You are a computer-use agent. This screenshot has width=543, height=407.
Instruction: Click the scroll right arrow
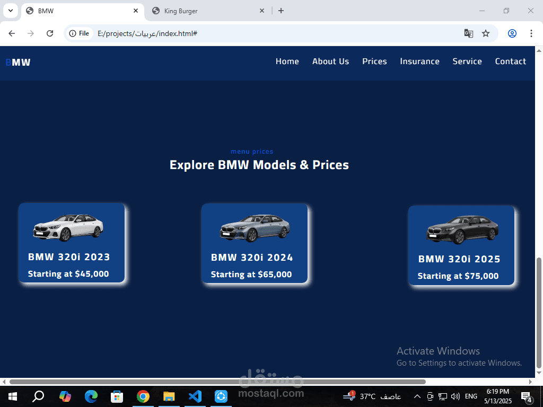pyautogui.click(x=530, y=382)
